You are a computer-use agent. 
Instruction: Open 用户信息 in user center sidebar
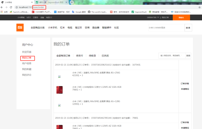click(27, 63)
